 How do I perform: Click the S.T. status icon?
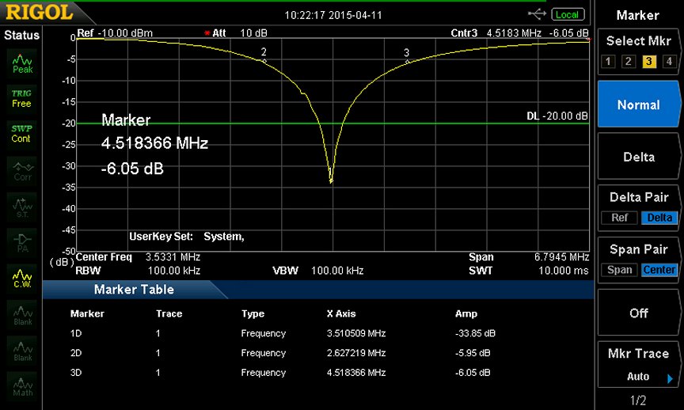[22, 207]
